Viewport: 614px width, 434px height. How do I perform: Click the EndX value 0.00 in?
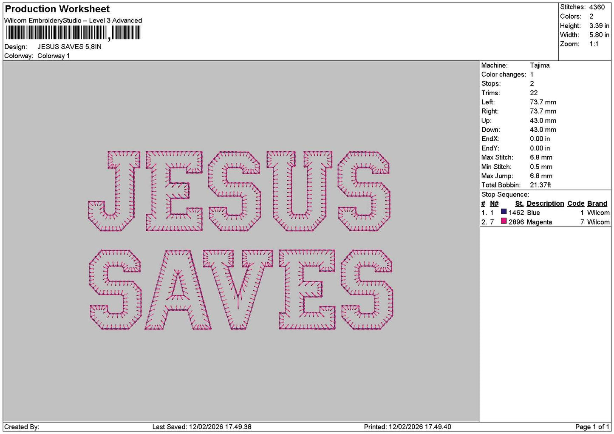pyautogui.click(x=540, y=139)
